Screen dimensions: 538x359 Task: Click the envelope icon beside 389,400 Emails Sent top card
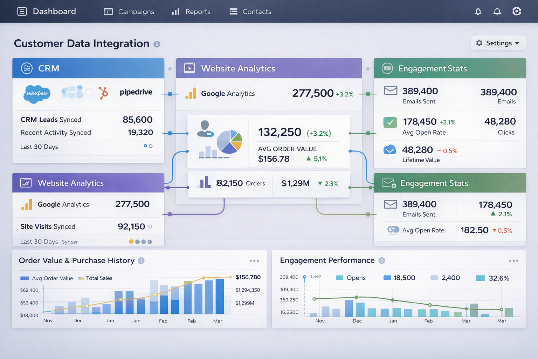point(391,90)
